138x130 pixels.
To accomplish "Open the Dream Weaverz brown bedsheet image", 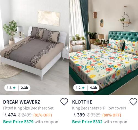I will click(34, 47).
